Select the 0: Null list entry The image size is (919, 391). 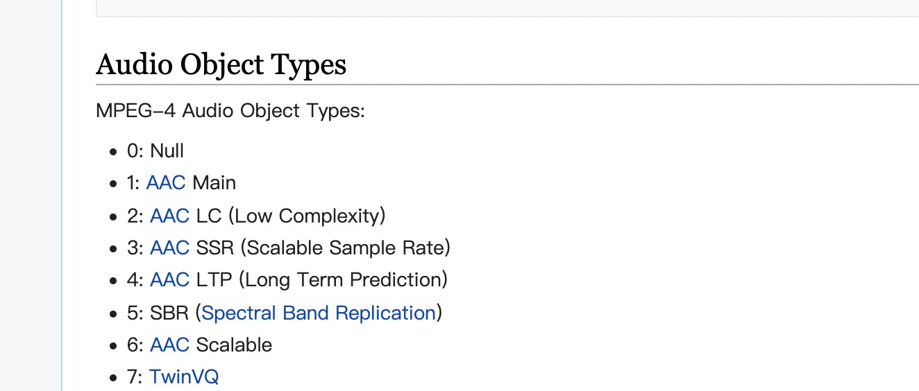click(155, 150)
